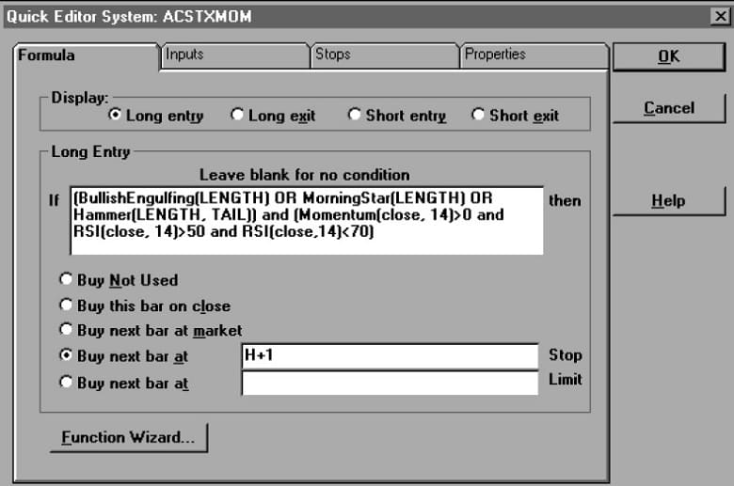
Task: Launch the Function Wizard
Action: (128, 438)
